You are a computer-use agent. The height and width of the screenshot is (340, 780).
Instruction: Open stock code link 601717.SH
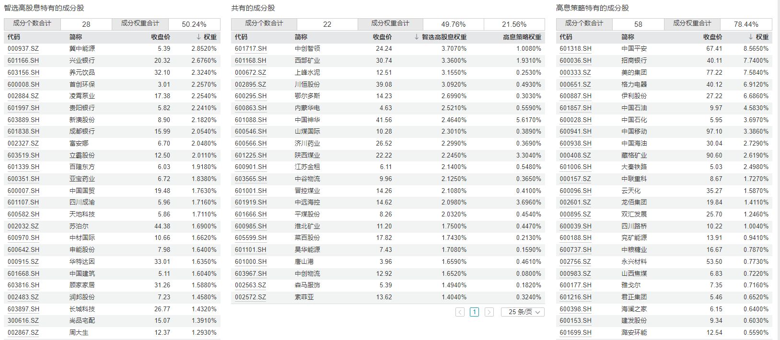point(250,49)
